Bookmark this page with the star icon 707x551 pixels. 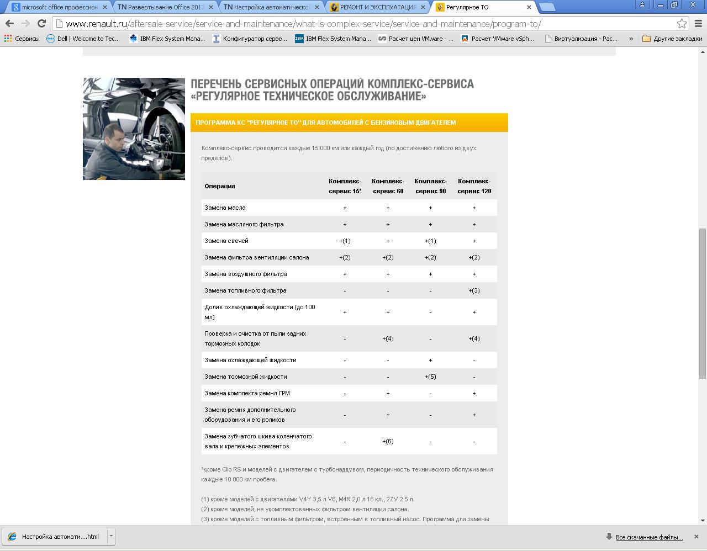682,23
